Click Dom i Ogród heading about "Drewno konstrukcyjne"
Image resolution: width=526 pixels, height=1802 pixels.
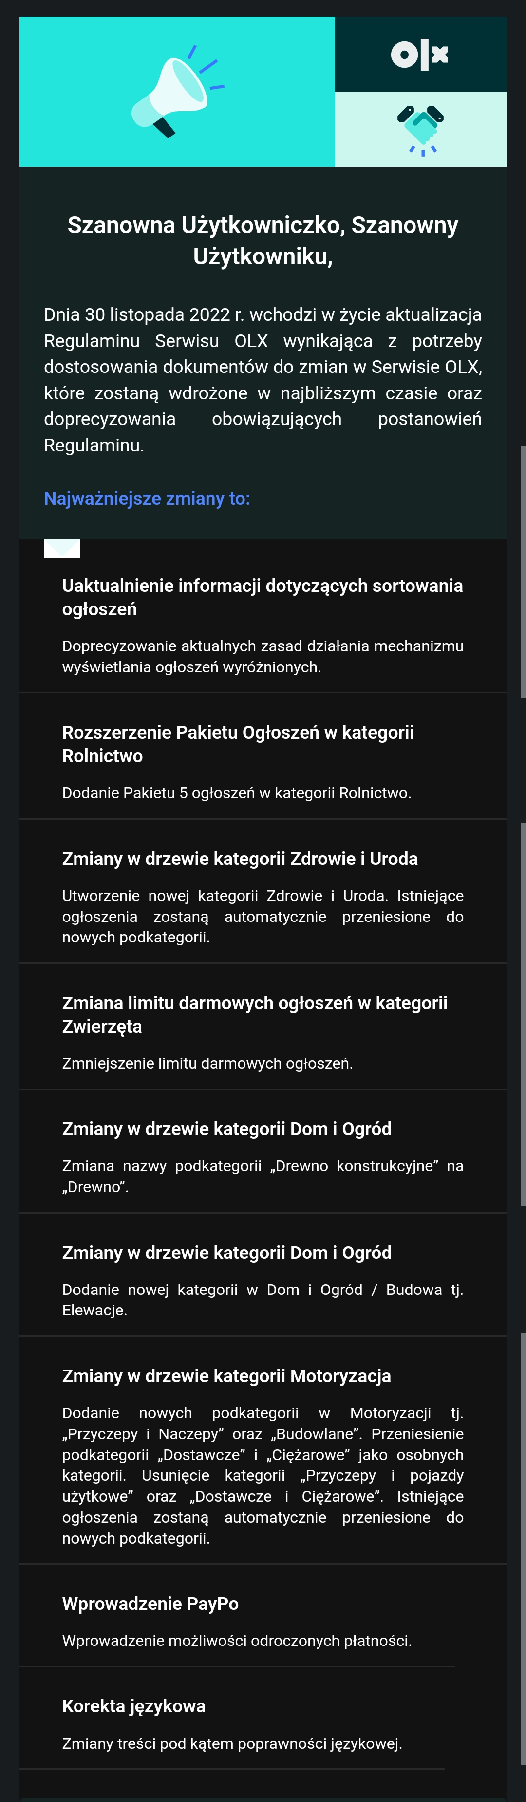pos(227,1129)
